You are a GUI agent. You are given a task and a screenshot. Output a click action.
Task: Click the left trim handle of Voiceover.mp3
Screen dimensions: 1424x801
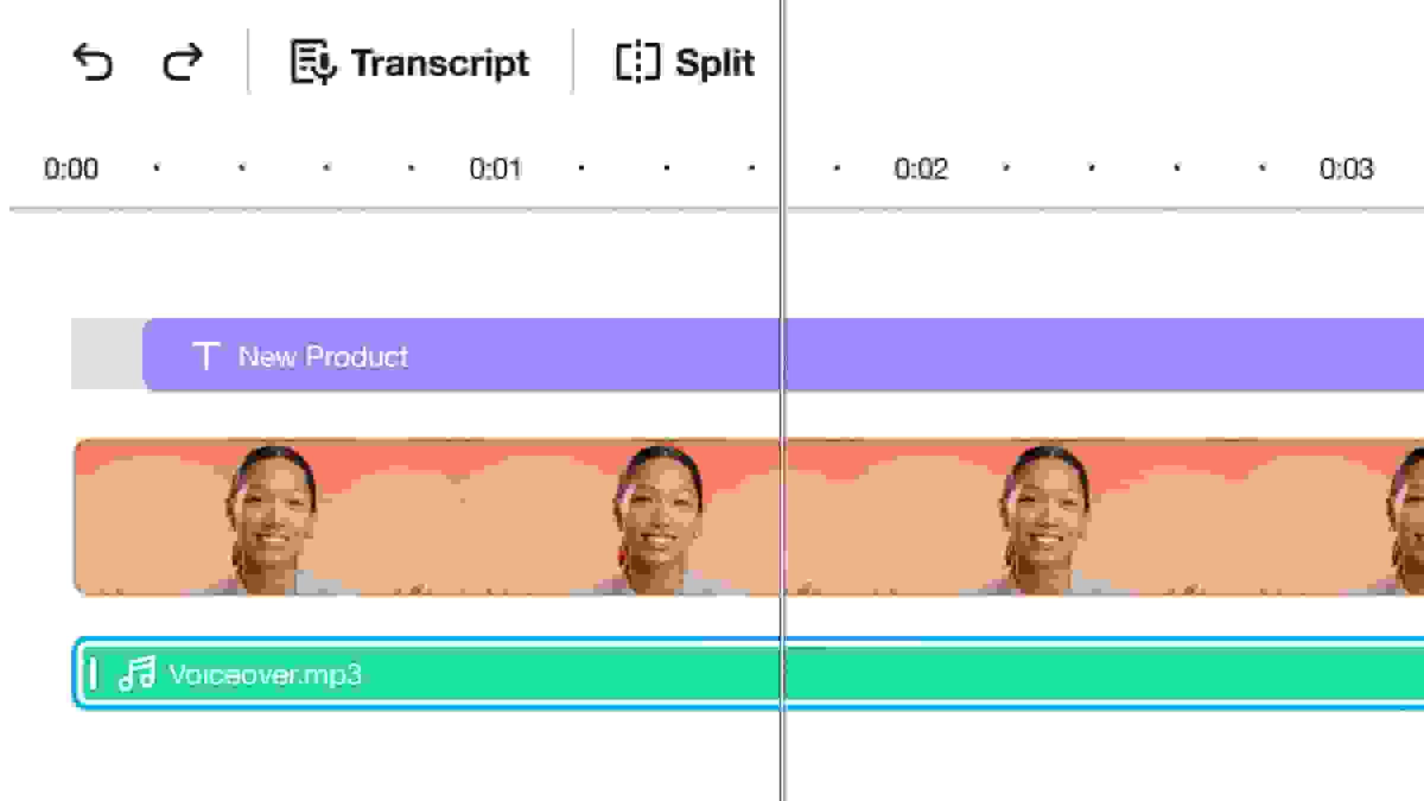click(x=93, y=674)
